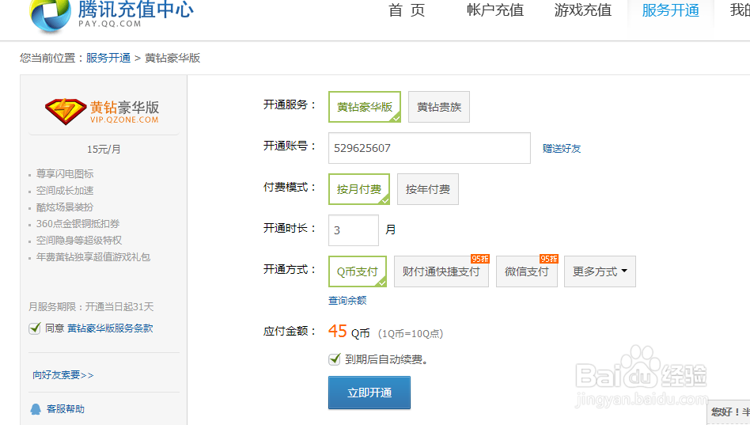
Task: Click the duration months input box
Action: click(354, 230)
